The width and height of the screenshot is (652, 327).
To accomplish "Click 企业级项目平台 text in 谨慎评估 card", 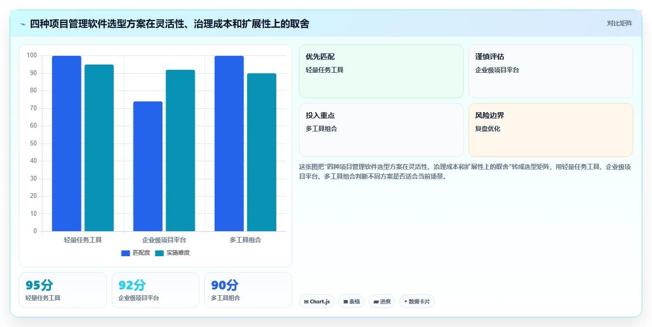I will [x=497, y=70].
